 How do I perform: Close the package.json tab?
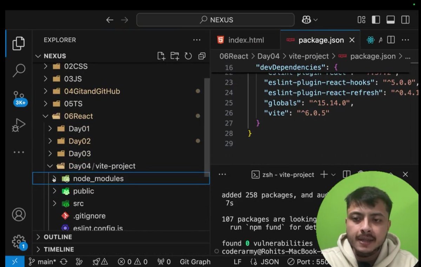pos(352,40)
